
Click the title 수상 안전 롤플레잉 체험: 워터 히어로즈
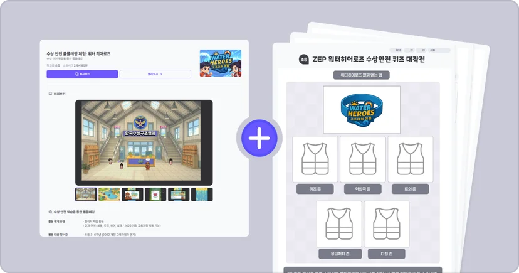[78, 54]
